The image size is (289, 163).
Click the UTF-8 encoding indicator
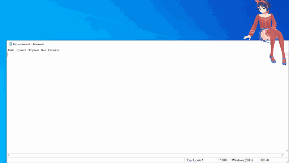[265, 160]
